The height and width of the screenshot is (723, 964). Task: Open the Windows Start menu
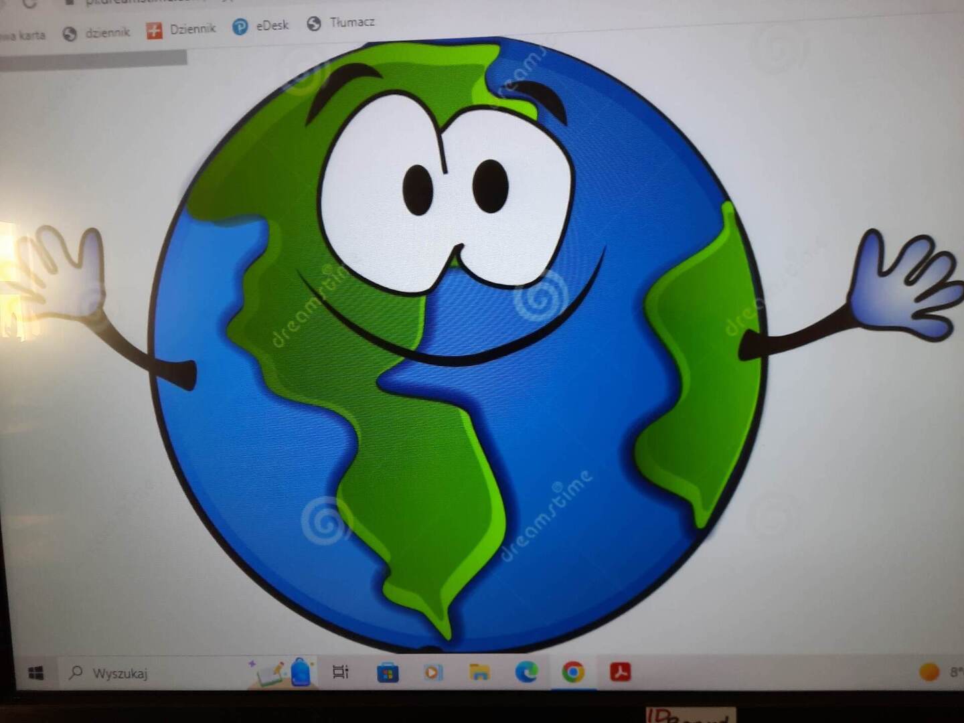click(x=36, y=672)
